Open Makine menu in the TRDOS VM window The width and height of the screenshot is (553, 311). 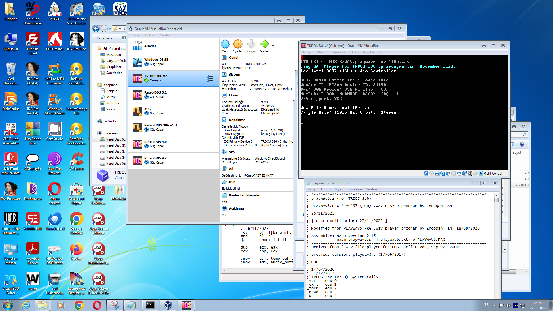coord(322,52)
